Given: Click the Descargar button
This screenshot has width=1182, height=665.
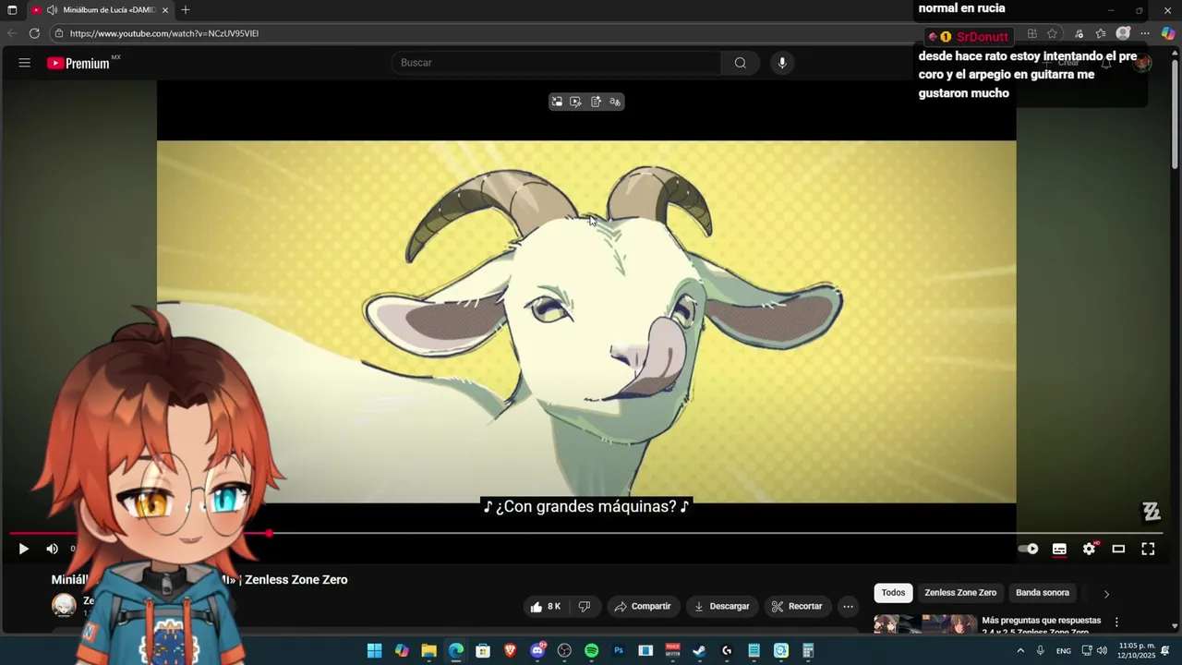Looking at the screenshot, I should (x=721, y=607).
